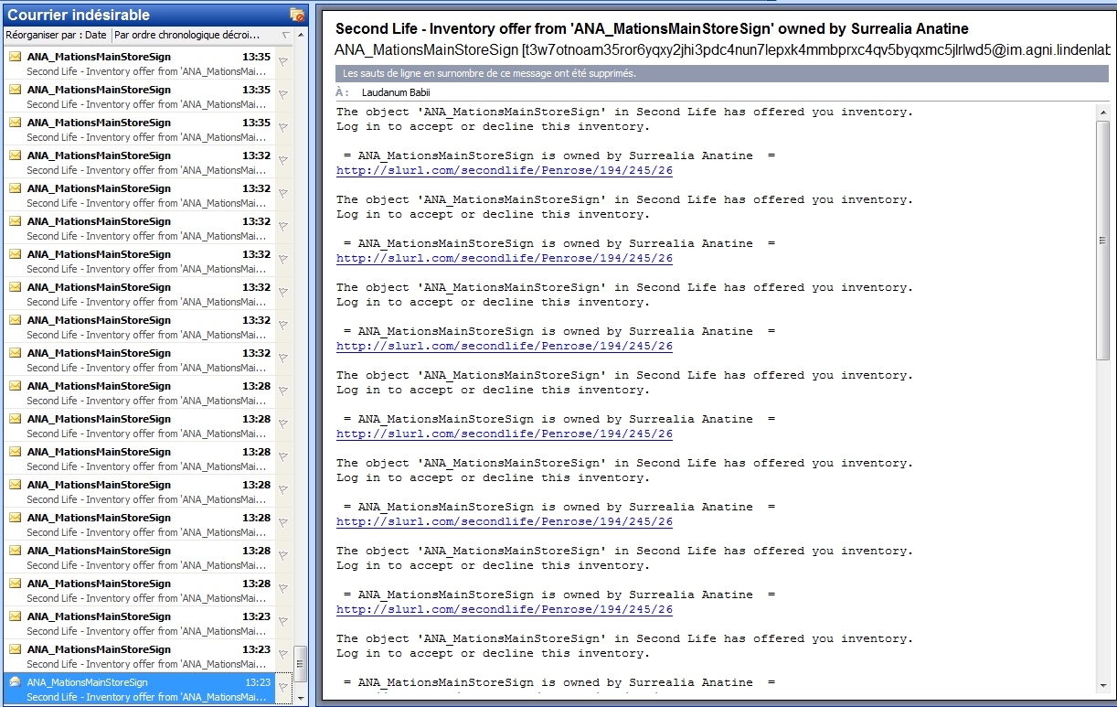Click the Courrier indésirable pane title

[79, 15]
